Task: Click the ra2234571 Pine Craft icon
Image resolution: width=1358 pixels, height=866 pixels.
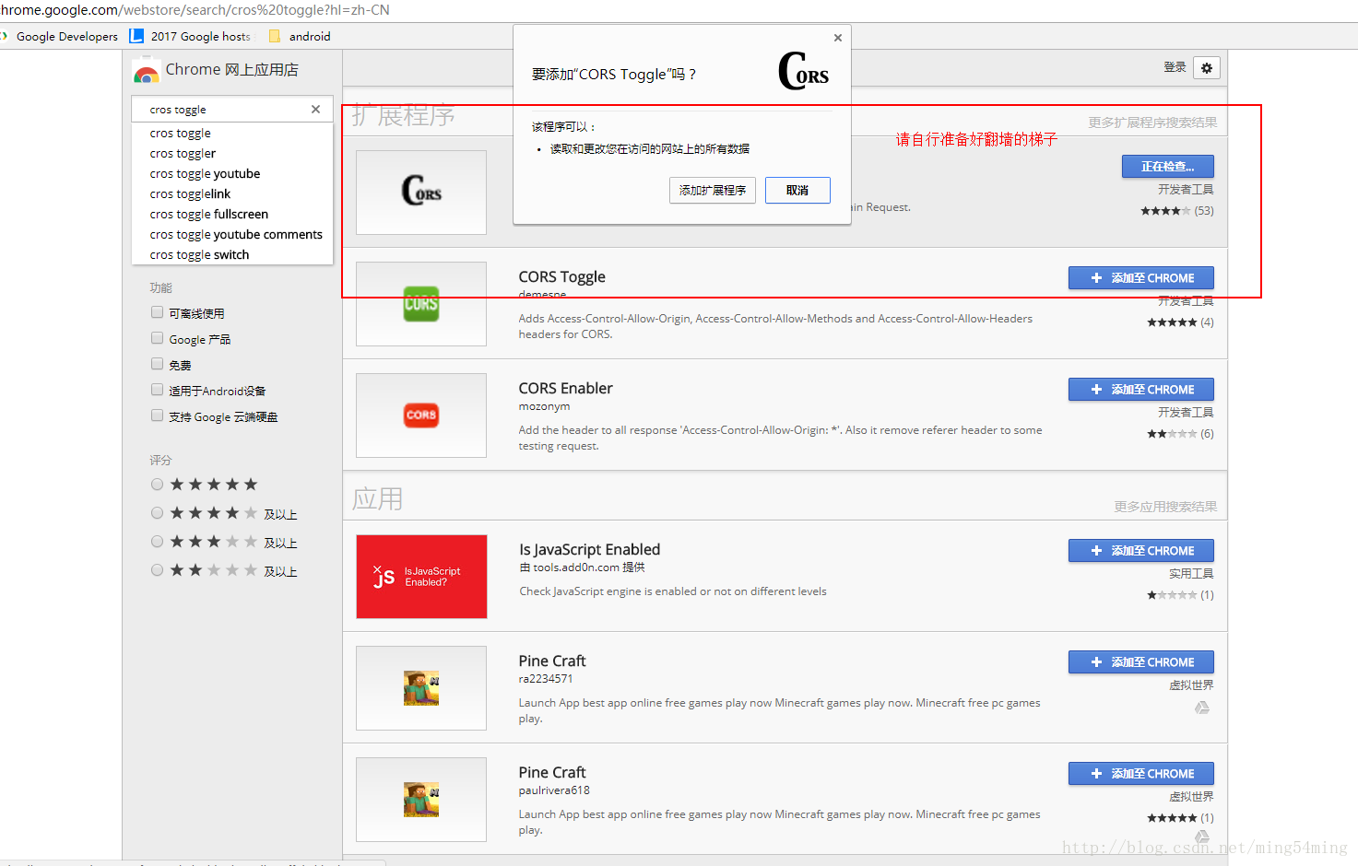Action: point(421,688)
